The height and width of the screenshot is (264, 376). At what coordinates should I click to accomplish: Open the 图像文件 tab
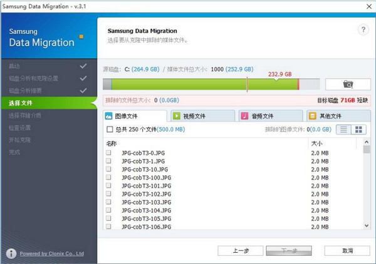(135, 116)
